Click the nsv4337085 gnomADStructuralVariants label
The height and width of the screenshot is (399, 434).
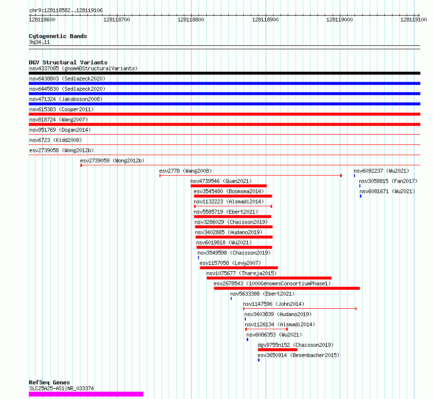click(83, 68)
